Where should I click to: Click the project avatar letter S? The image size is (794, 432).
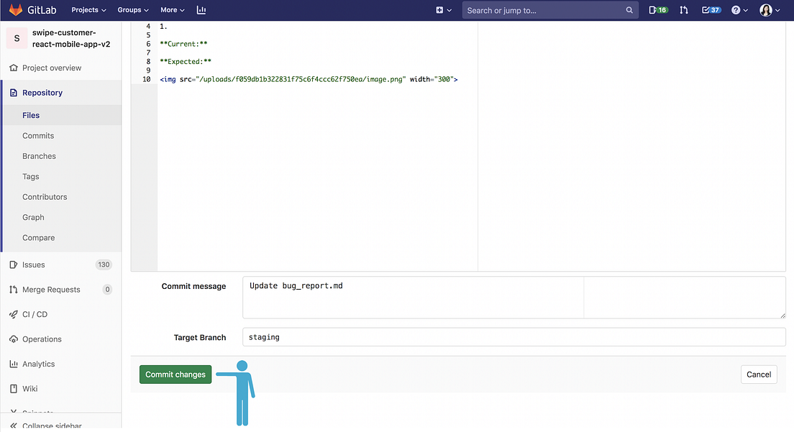click(x=17, y=38)
